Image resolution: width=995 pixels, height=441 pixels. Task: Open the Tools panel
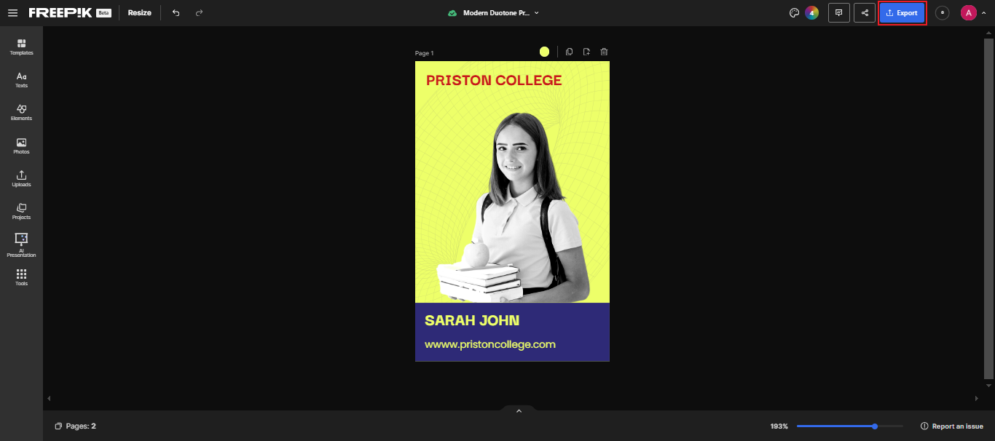21,277
